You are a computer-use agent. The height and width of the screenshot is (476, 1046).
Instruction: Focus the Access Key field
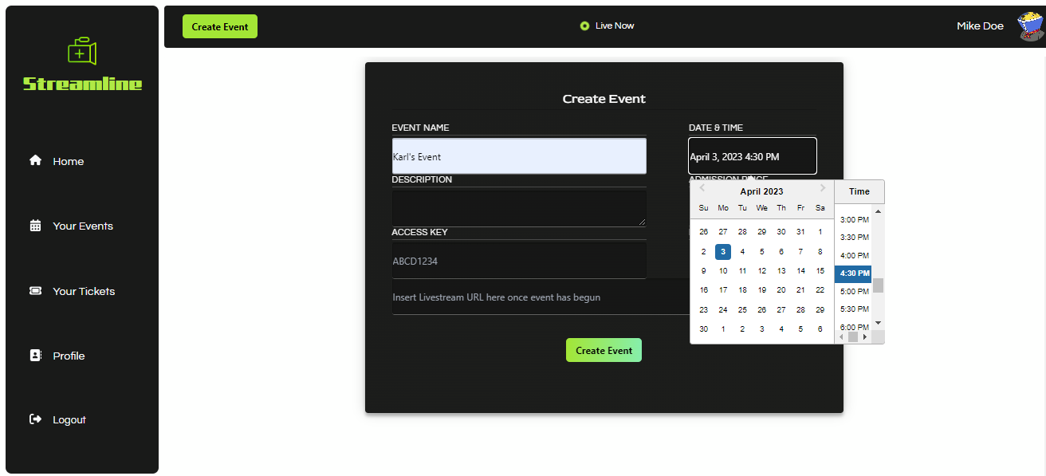(x=519, y=261)
